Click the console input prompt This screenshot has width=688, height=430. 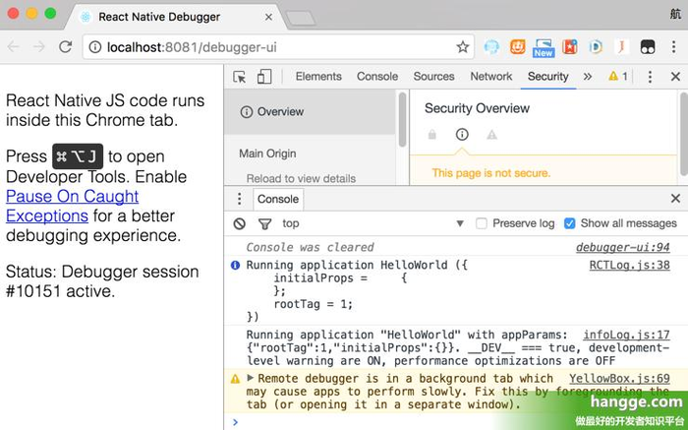click(x=456, y=422)
